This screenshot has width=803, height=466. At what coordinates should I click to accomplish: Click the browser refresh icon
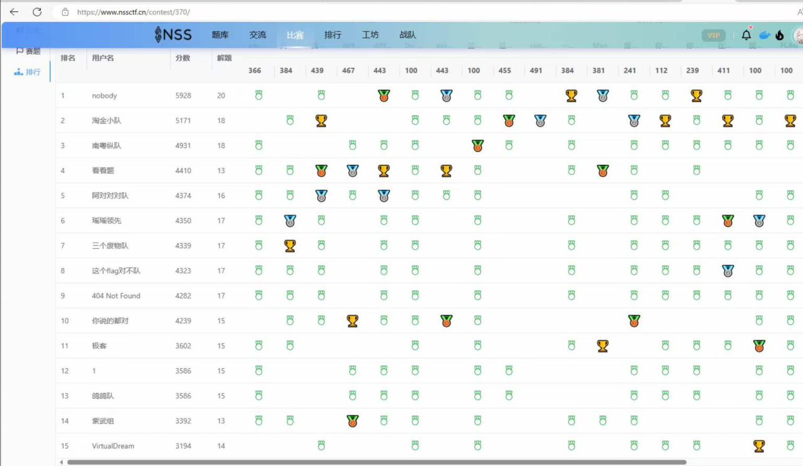(x=37, y=12)
